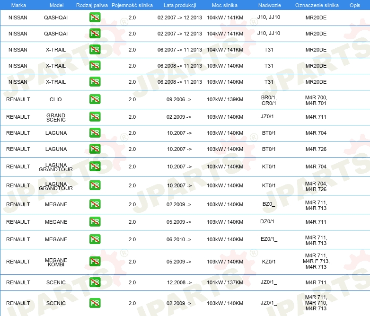Click engine capacity 2.0 in MEGANE KOMBI row
The image size is (370, 316).
click(x=132, y=262)
